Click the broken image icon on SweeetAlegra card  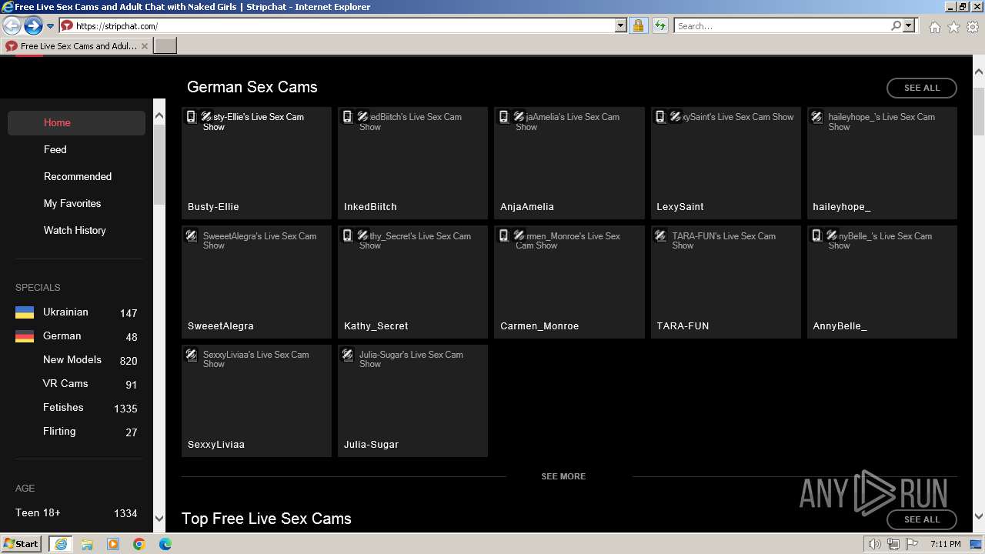tap(192, 236)
